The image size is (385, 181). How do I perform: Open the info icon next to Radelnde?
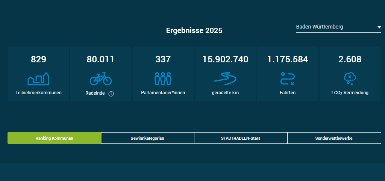111,94
